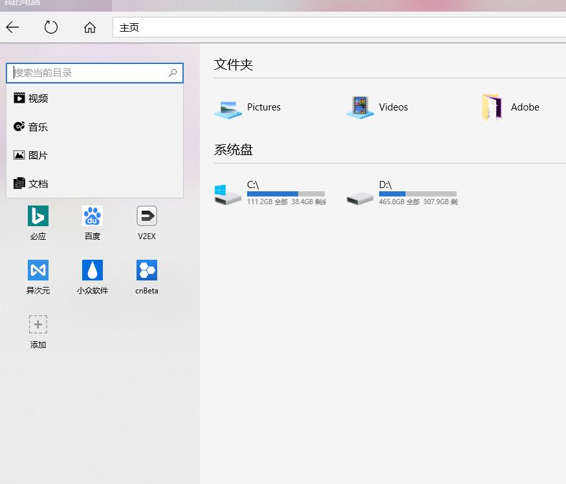Click the Home button in the toolbar
Viewport: 566px width, 484px height.
coord(89,27)
